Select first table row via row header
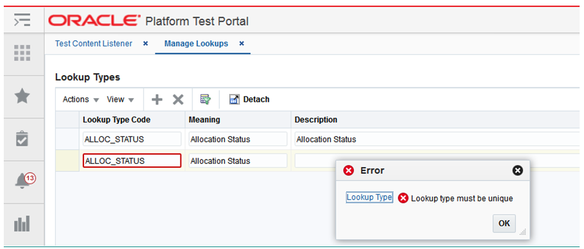The height and width of the screenshot is (249, 584). pyautogui.click(x=68, y=140)
